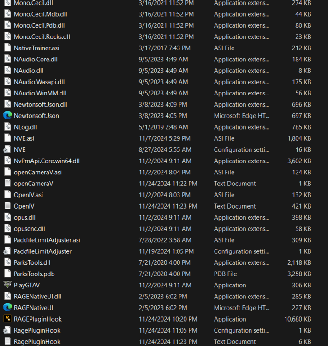Click the 7/28/2022 3:58 AM date

coord(165,240)
